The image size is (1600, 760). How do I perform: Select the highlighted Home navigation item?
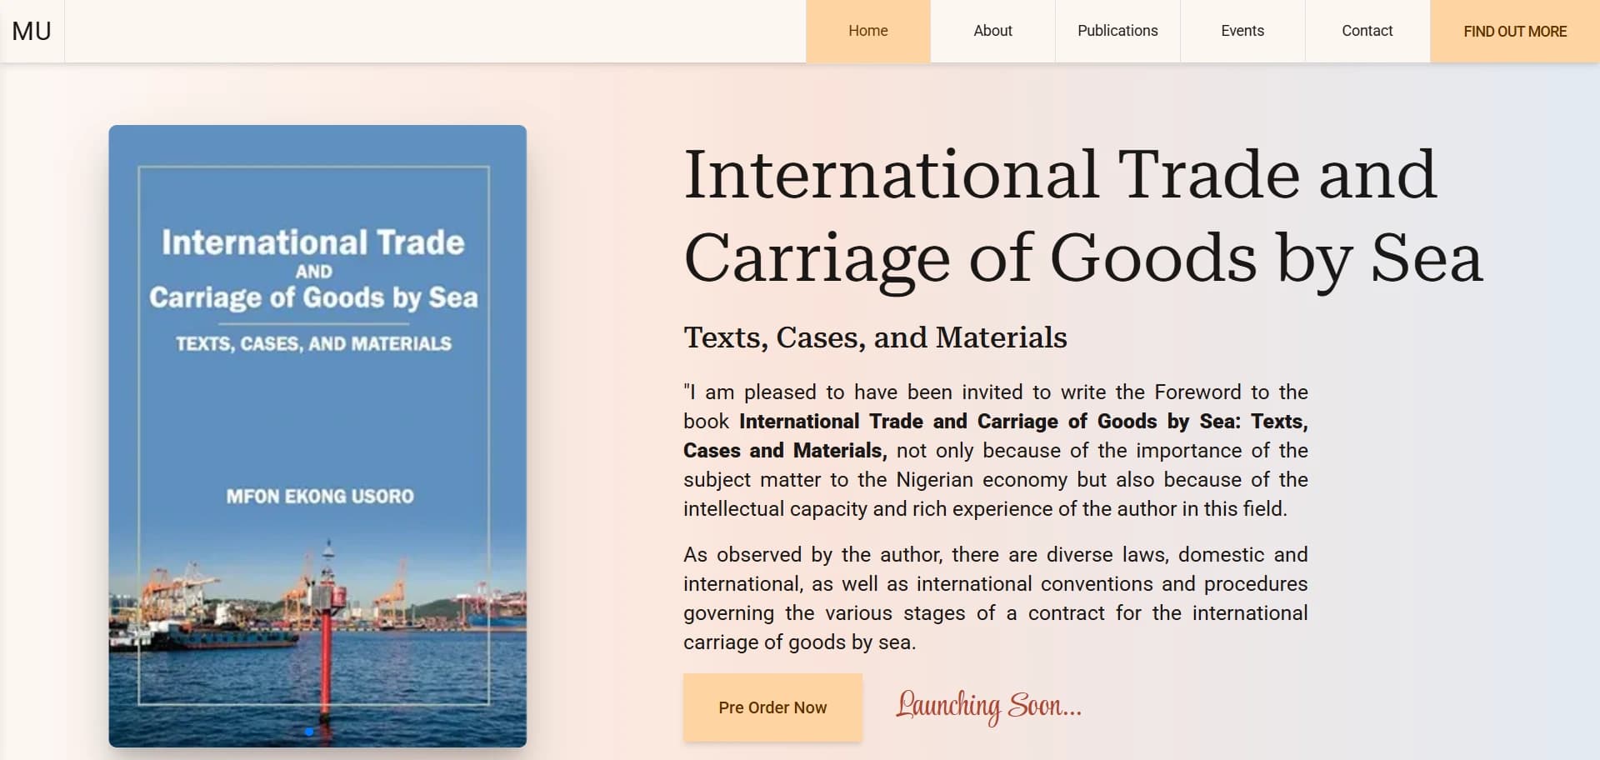coord(867,31)
